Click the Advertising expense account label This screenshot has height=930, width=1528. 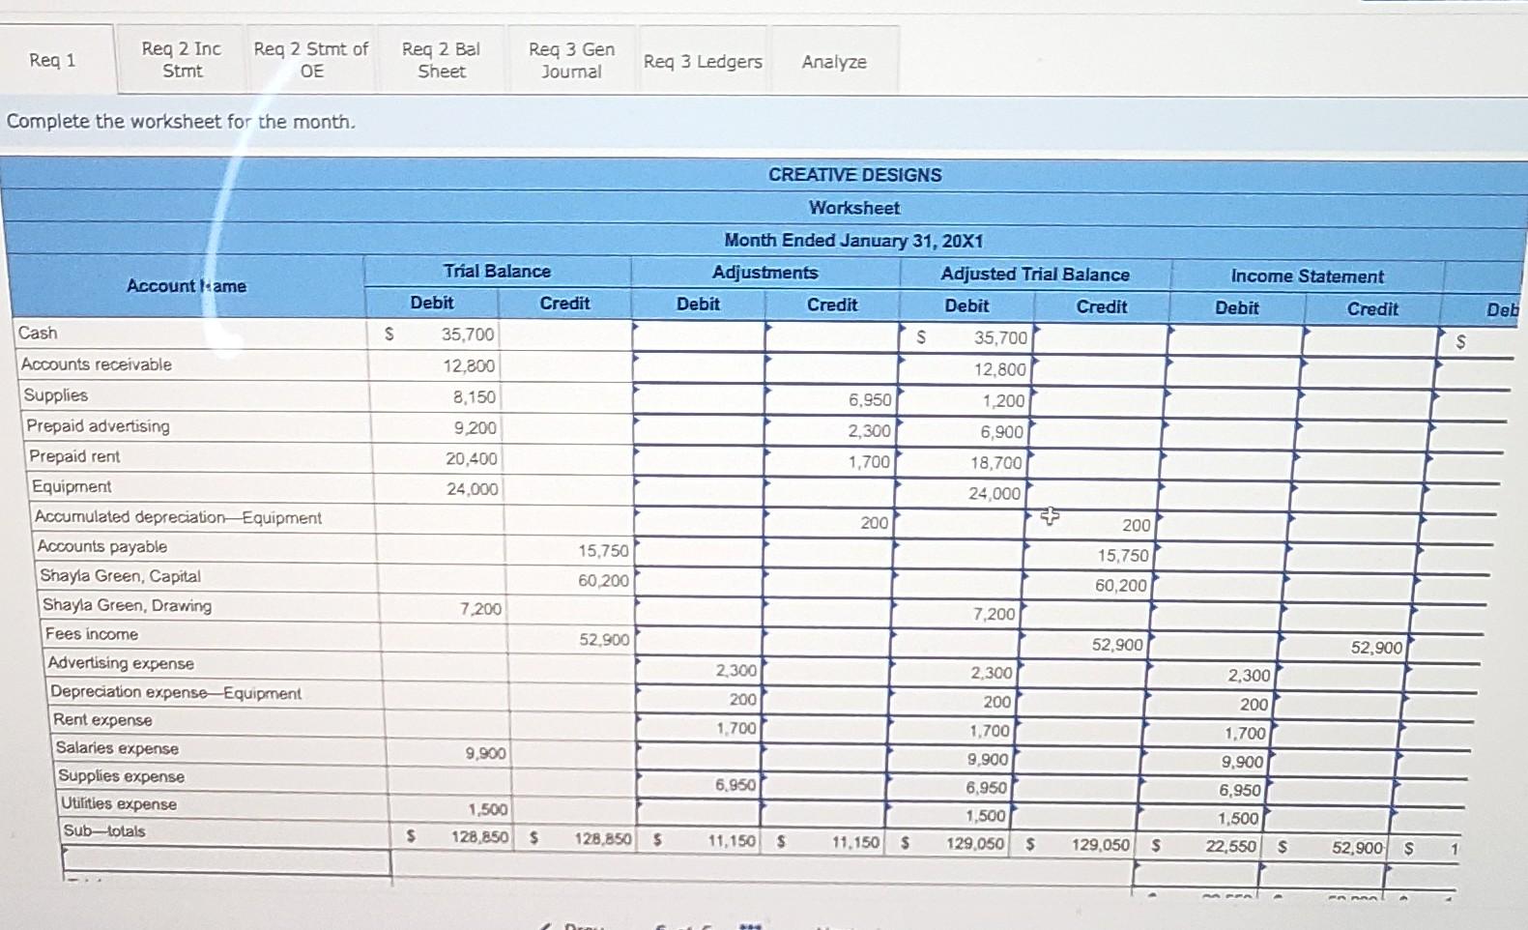pyautogui.click(x=121, y=663)
